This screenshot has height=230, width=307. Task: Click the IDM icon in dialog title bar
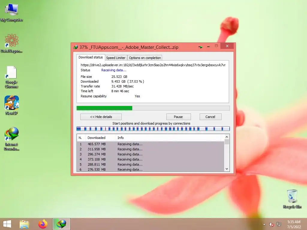click(x=76, y=47)
